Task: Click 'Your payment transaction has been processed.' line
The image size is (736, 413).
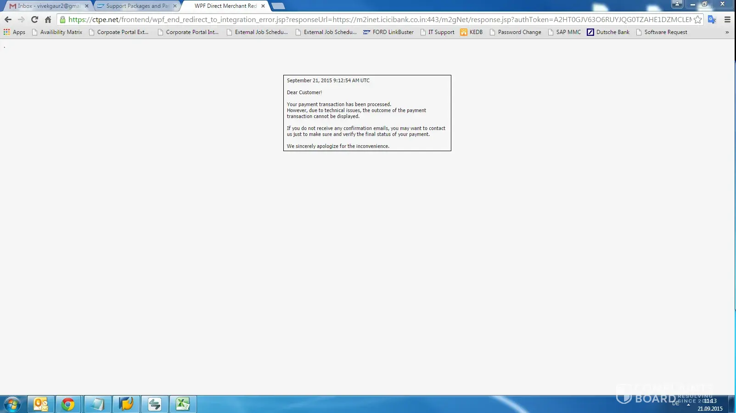Action: [x=339, y=104]
